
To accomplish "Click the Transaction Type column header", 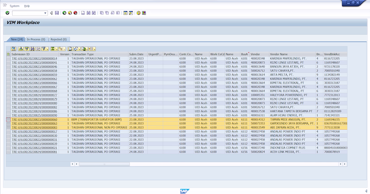I will [x=99, y=54].
